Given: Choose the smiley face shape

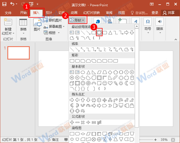Looking at the screenshot, I should coord(105,83).
